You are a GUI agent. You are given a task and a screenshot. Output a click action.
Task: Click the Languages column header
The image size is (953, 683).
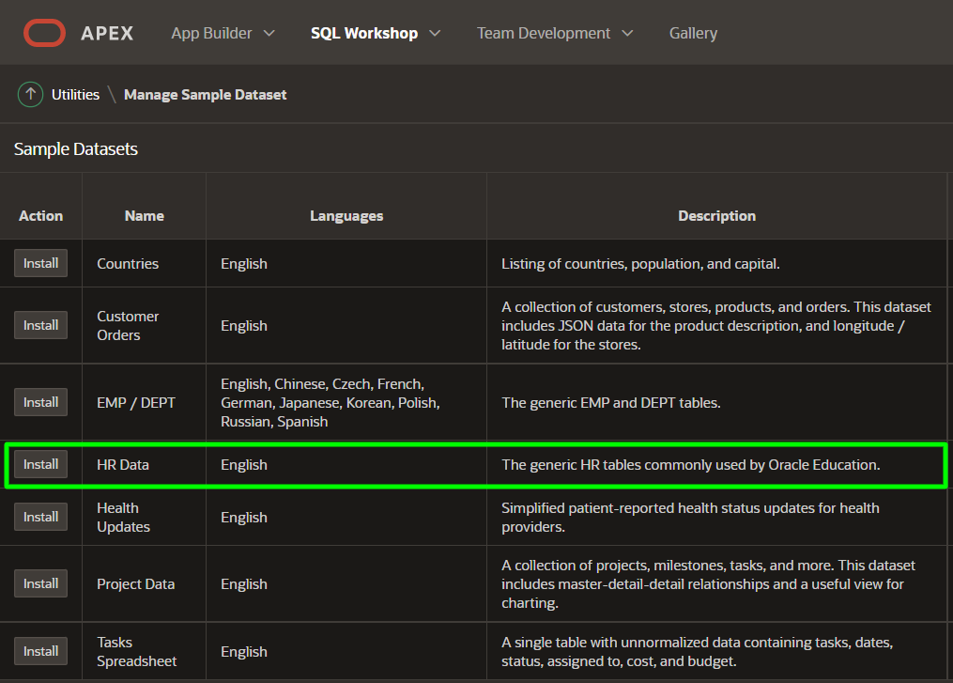pyautogui.click(x=346, y=216)
